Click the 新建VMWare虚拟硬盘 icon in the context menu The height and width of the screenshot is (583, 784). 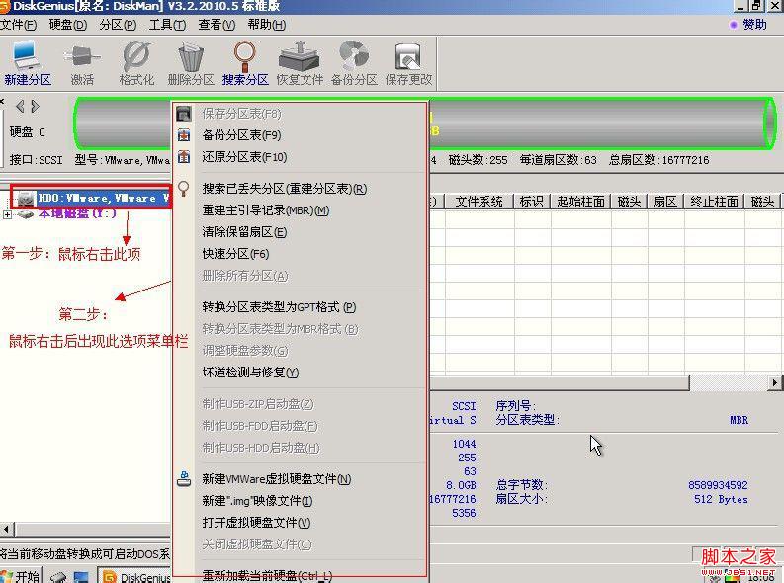click(184, 478)
